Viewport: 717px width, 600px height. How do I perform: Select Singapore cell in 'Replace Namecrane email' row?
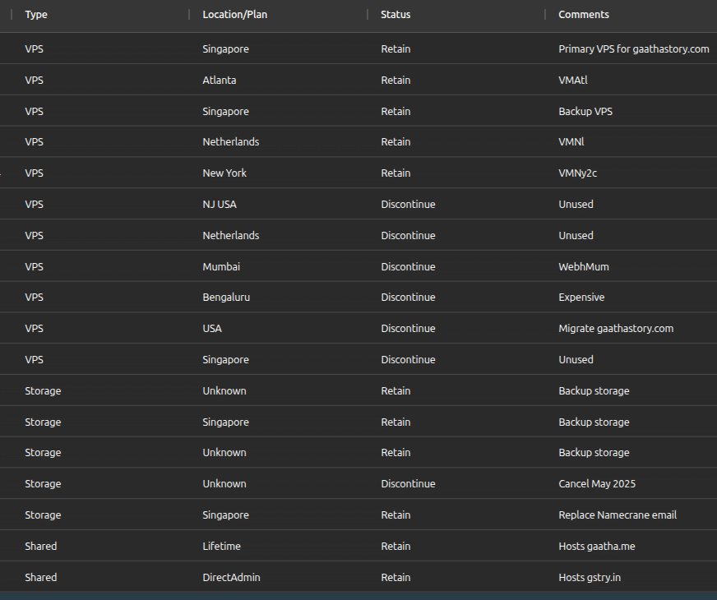point(225,515)
